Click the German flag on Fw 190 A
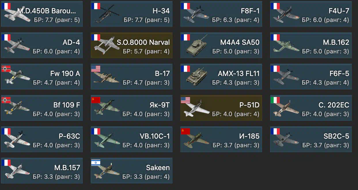 tap(6, 69)
